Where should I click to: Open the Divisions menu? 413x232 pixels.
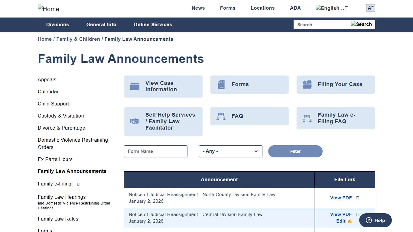click(57, 24)
